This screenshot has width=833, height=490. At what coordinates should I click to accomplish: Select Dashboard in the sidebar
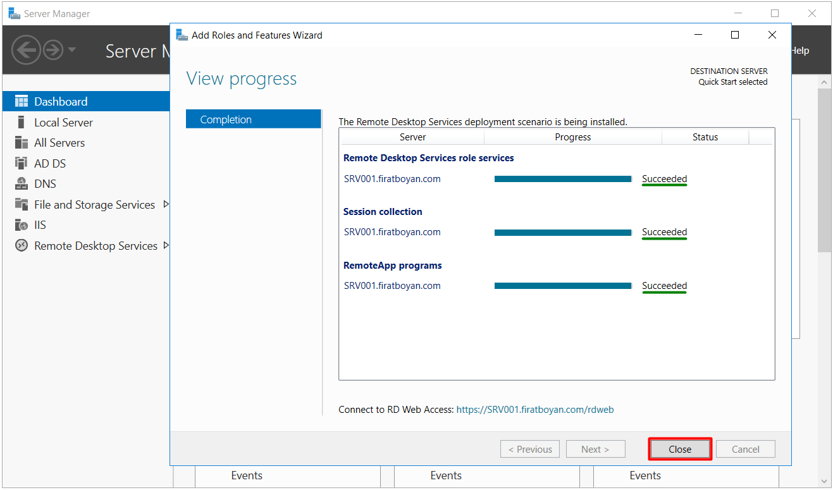click(x=86, y=101)
